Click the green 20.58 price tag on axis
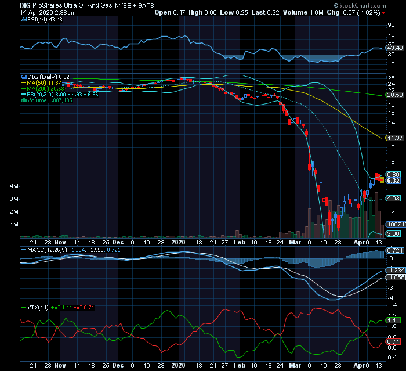Viewport: 406px width, 371px height. [x=395, y=95]
